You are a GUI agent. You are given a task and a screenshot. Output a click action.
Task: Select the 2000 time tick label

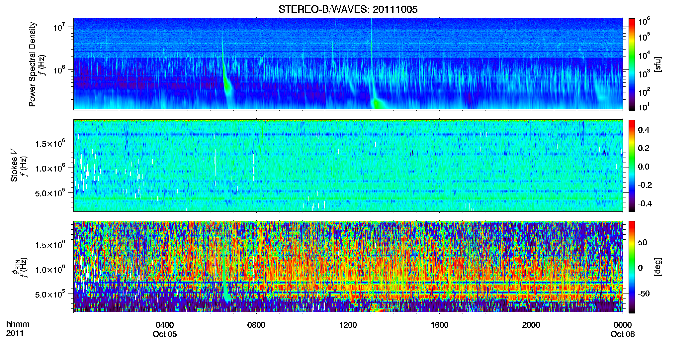tap(531, 325)
